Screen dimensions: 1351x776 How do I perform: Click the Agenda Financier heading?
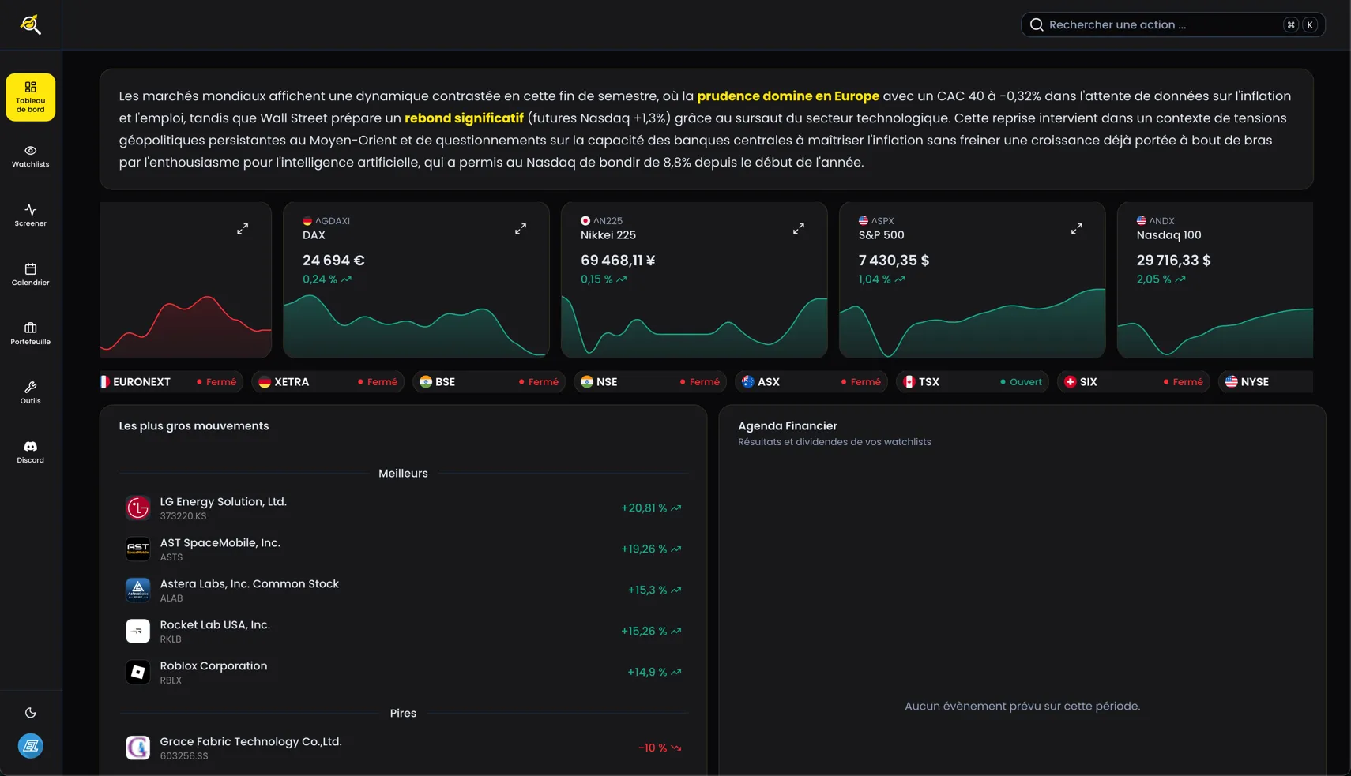[x=788, y=426]
